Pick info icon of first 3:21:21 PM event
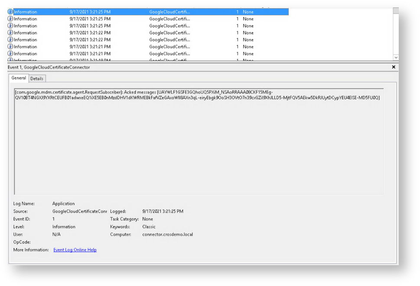This screenshot has width=420, height=286. (10, 47)
